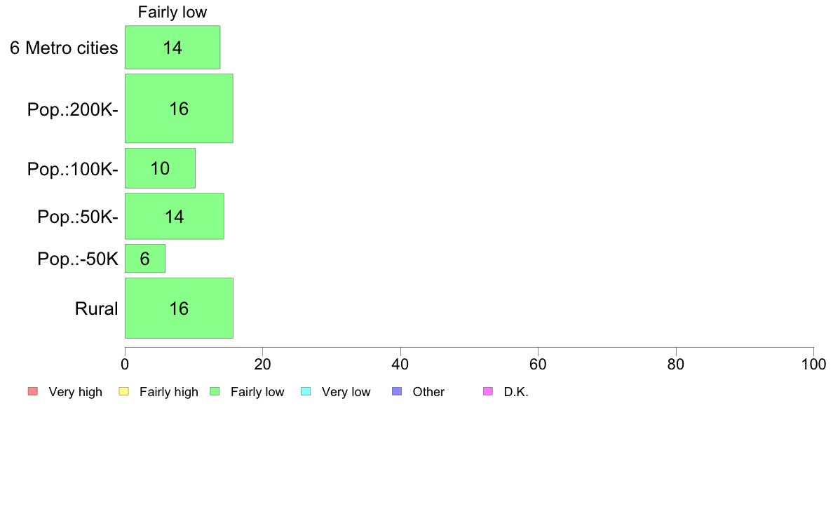
Task: Click the 6 Metro cities axis label
Action: [64, 48]
